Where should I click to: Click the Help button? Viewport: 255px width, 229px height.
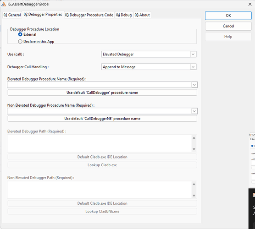coord(228,37)
